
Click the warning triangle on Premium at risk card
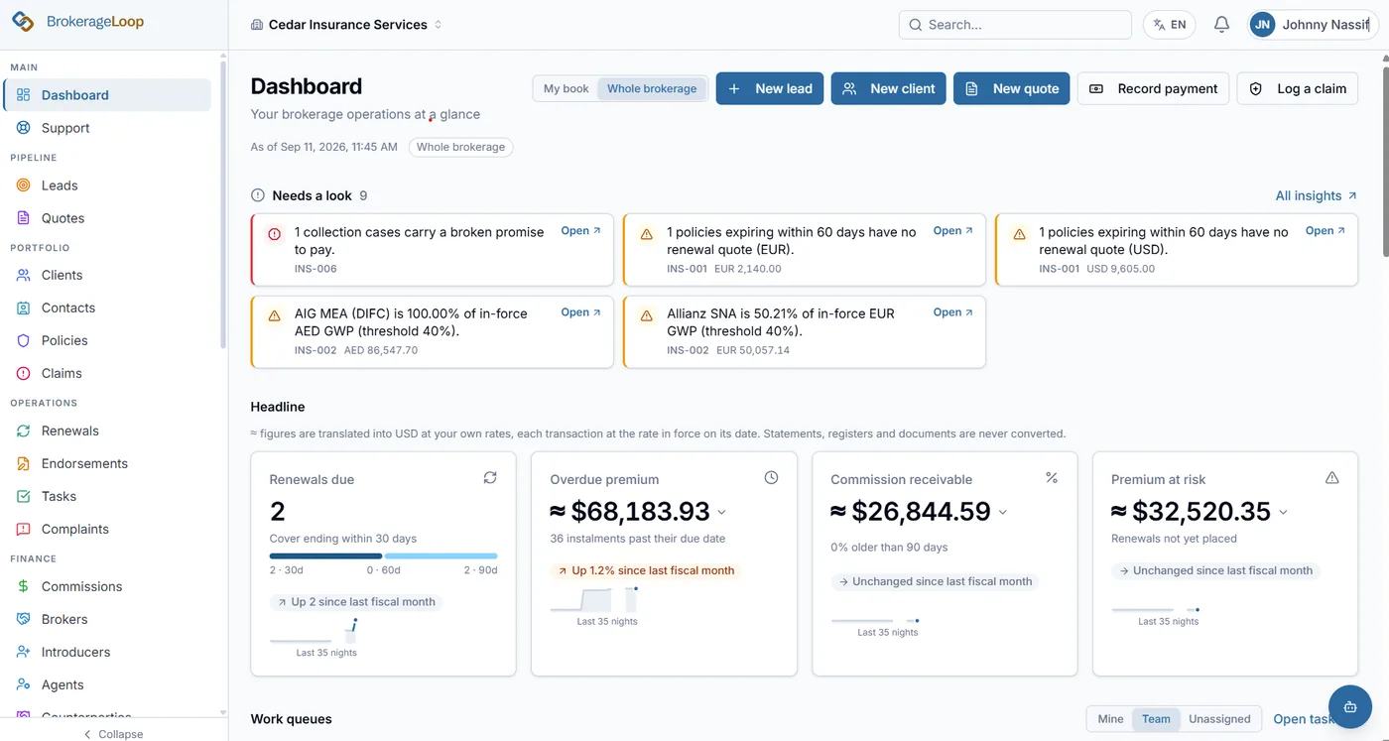point(1332,478)
